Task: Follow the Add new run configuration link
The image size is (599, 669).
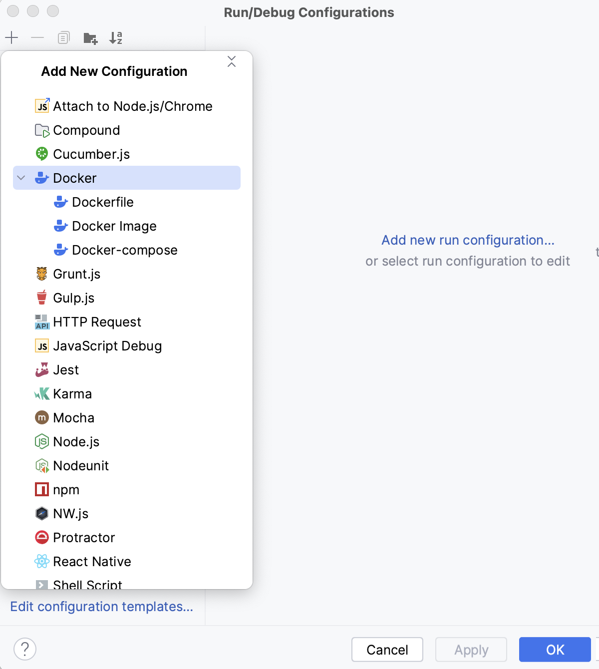Action: click(467, 240)
